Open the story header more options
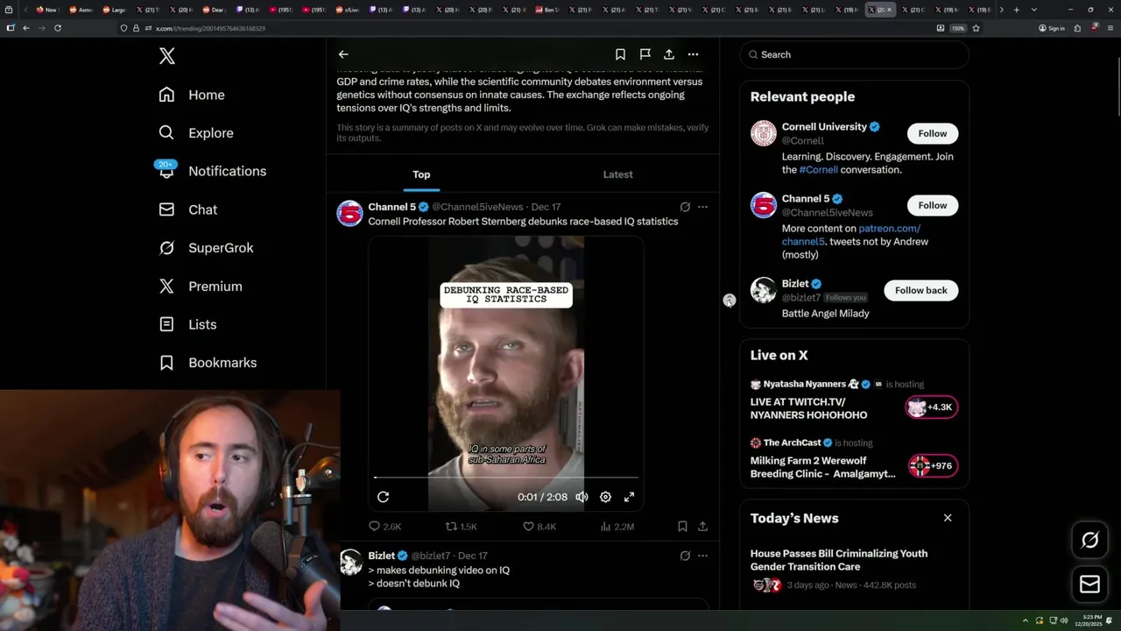 (693, 54)
